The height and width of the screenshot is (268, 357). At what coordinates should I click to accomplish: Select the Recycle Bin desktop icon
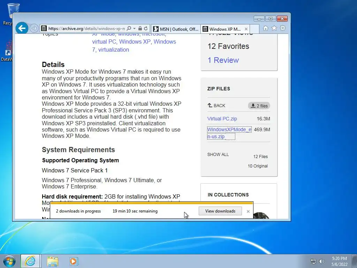[9, 14]
